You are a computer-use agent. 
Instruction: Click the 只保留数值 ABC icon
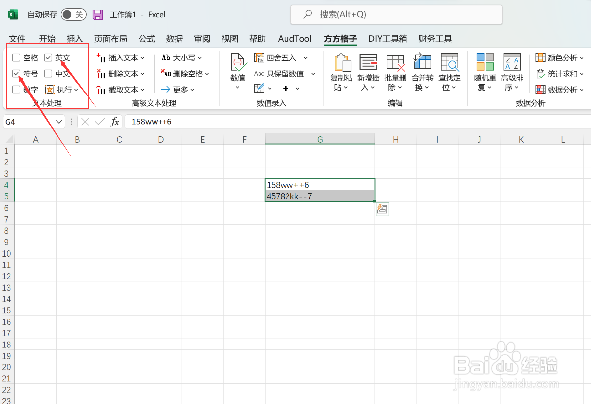click(x=259, y=74)
